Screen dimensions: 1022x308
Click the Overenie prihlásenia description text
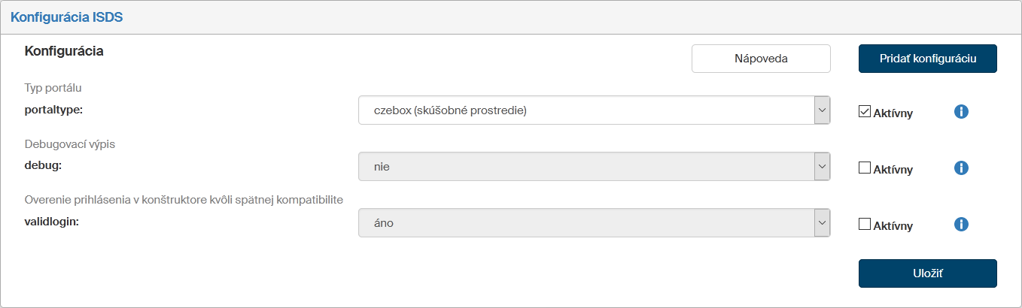184,199
